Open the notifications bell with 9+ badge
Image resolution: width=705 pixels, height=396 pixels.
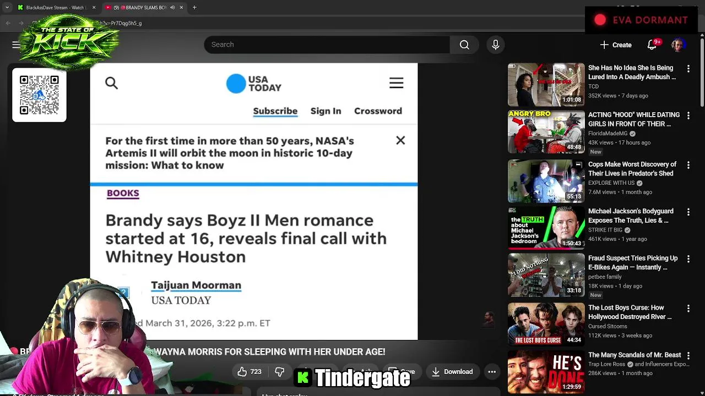pyautogui.click(x=653, y=45)
